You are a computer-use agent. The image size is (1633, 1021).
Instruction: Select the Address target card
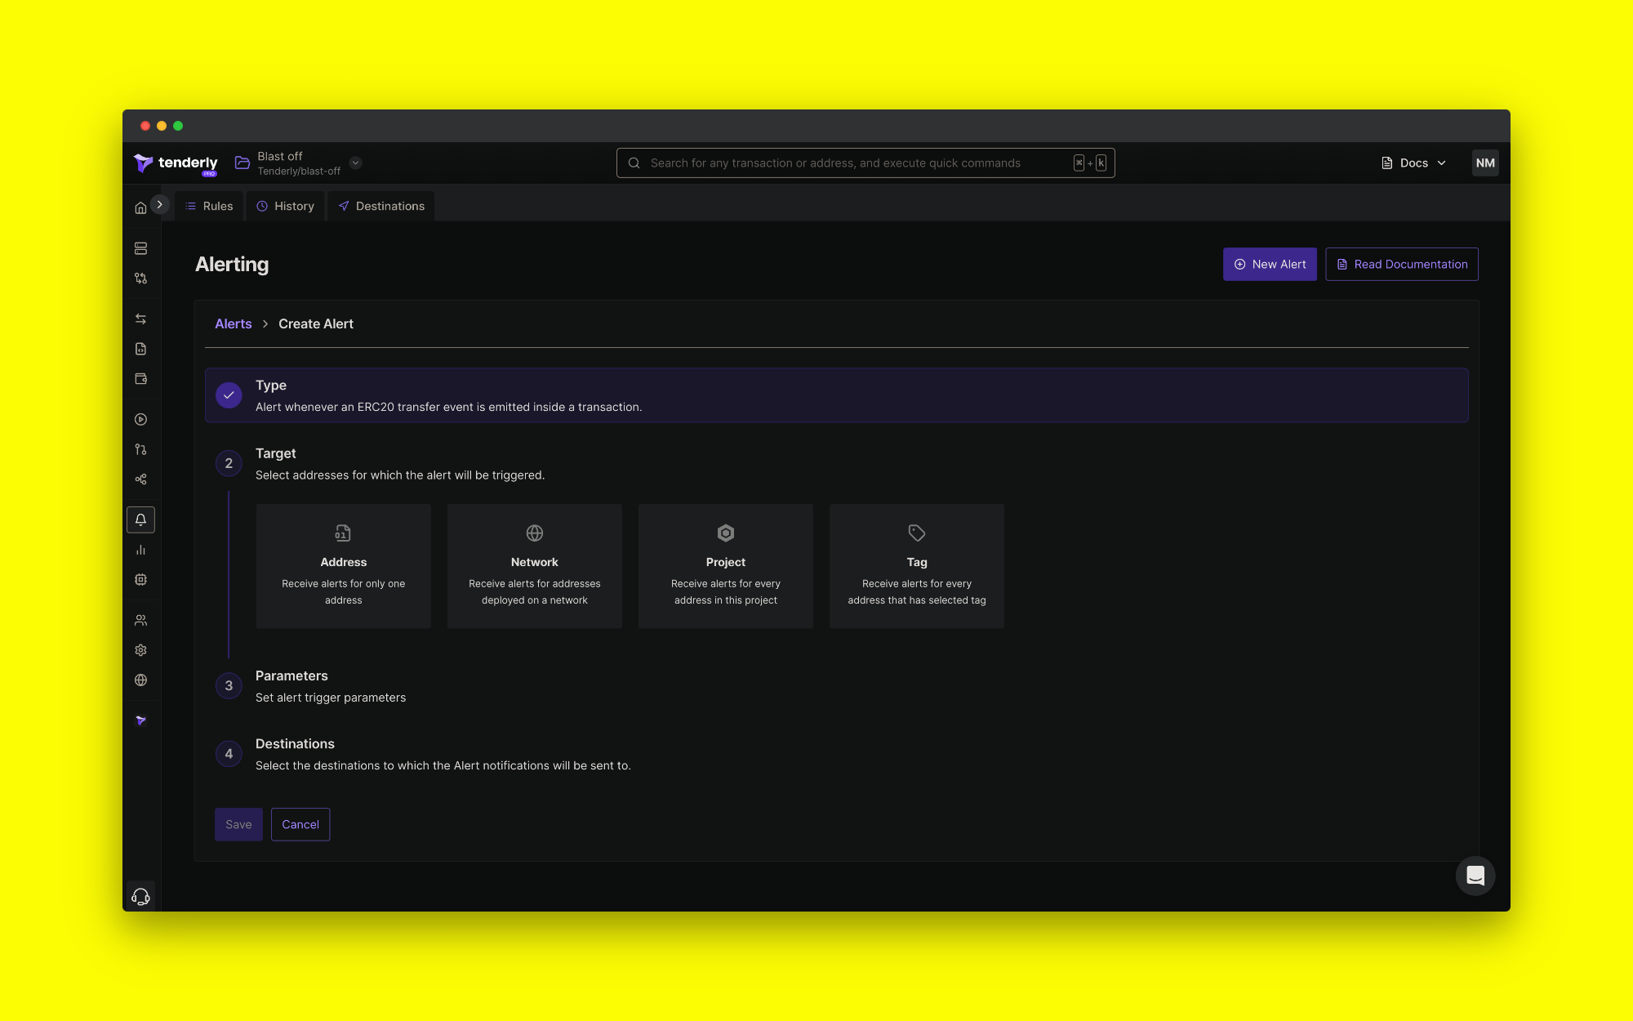343,565
